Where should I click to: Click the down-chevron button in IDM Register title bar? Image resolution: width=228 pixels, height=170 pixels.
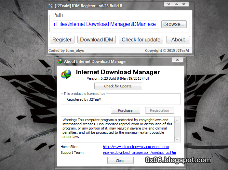pyautogui.click(x=169, y=4)
